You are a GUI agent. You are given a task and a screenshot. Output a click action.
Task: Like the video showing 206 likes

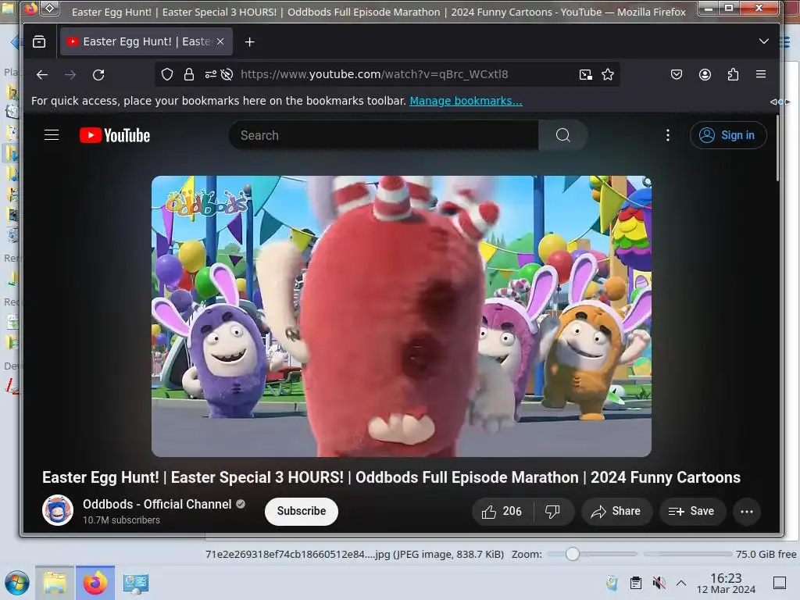pyautogui.click(x=502, y=512)
